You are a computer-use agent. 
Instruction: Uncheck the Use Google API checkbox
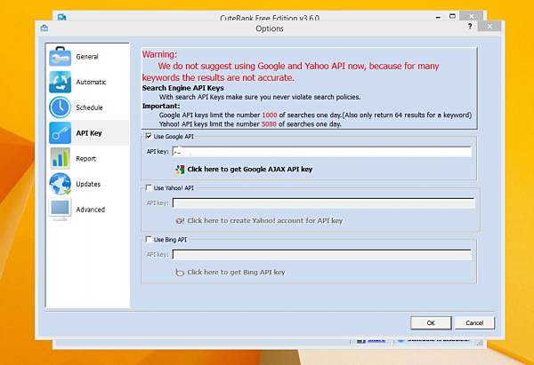[149, 136]
